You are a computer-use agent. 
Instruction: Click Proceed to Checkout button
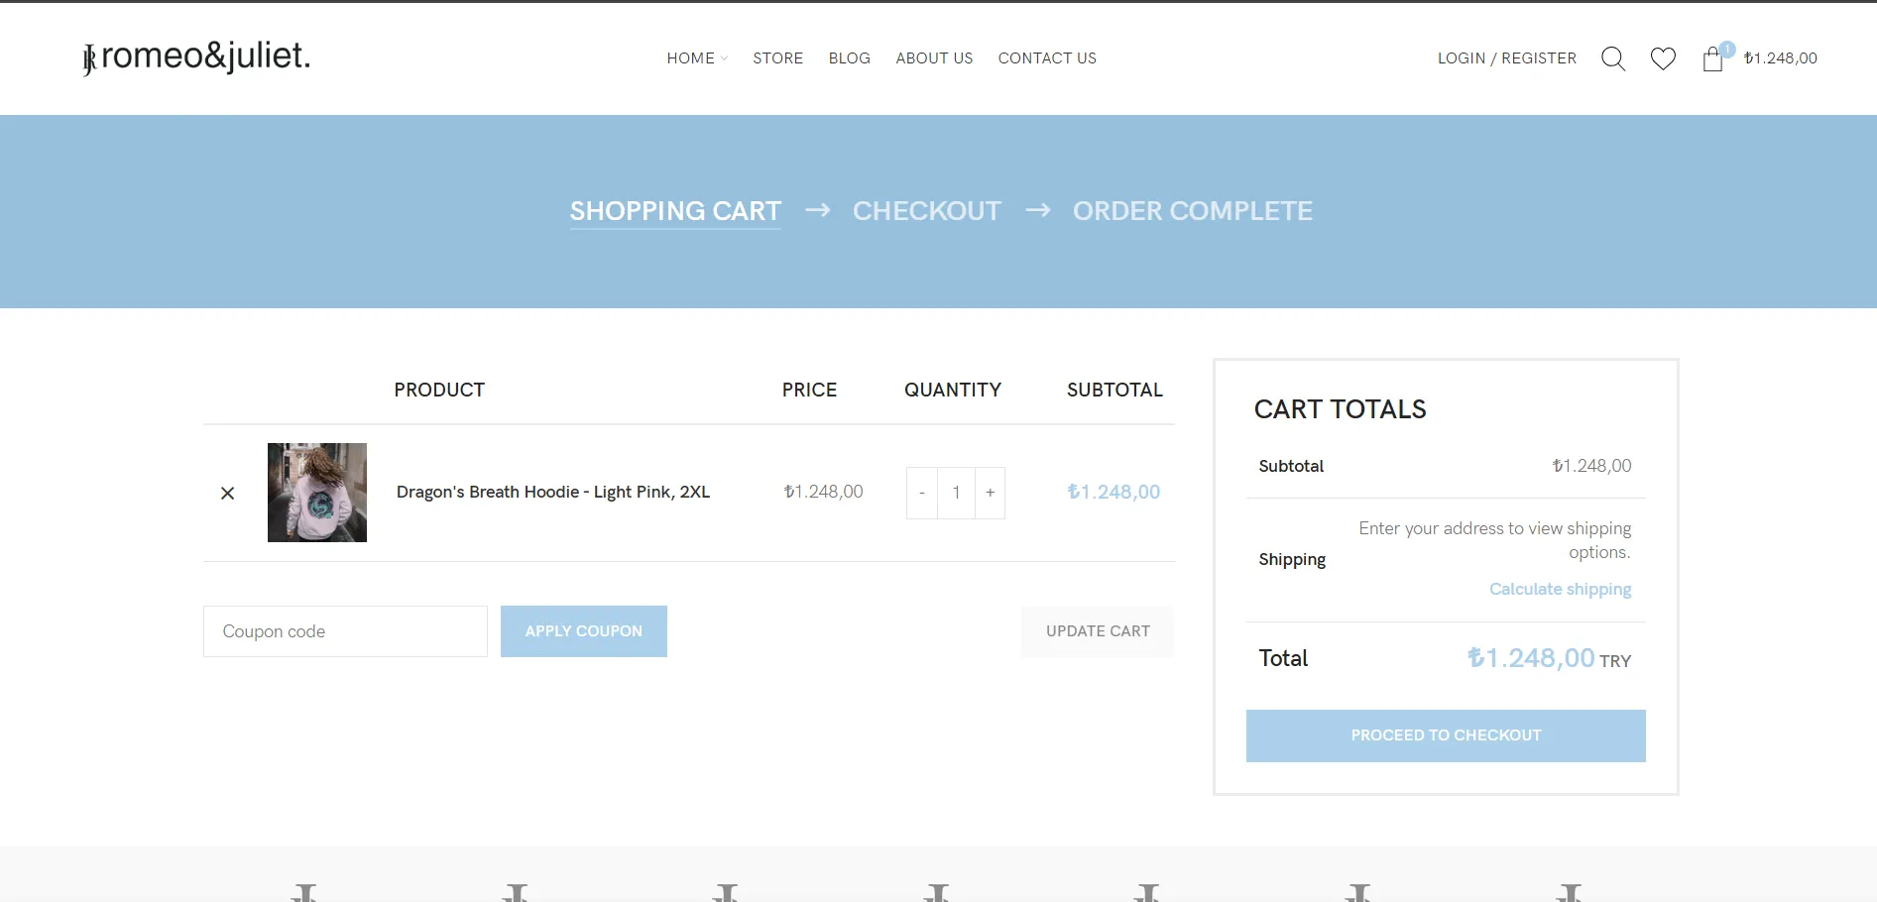tap(1445, 735)
